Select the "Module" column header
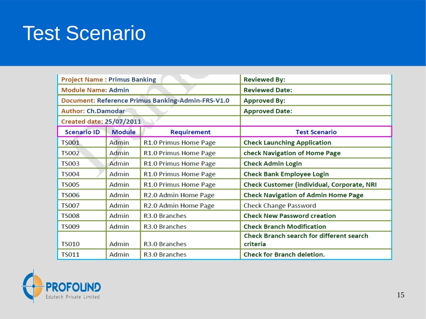The image size is (426, 319). (x=124, y=132)
